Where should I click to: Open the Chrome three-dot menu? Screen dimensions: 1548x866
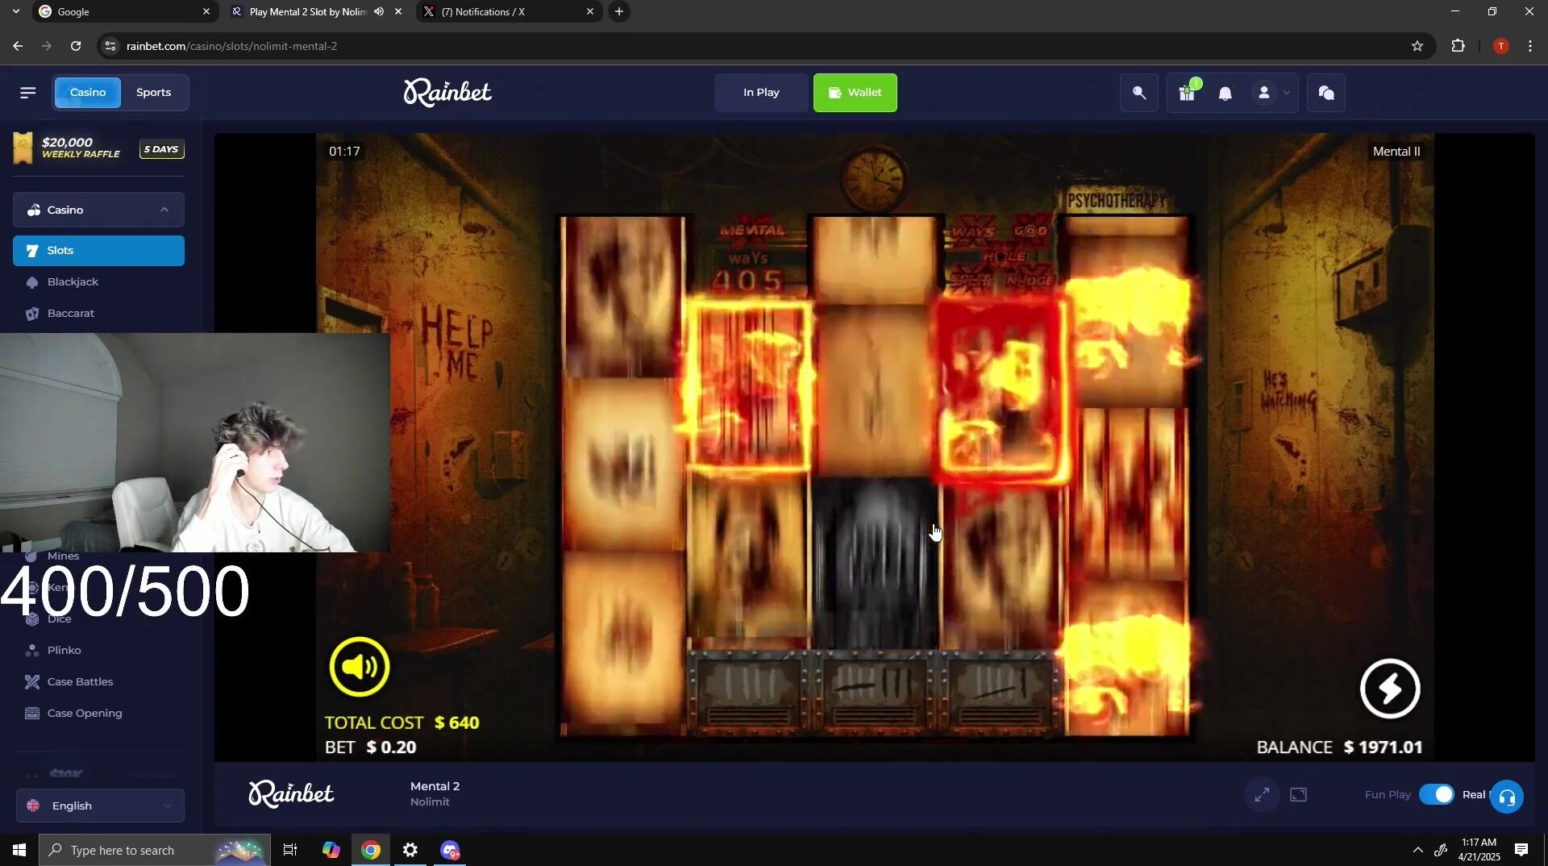pyautogui.click(x=1530, y=46)
